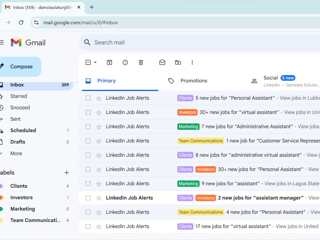Star the "4 new jobs for Personal Assistant" email
The width and height of the screenshot is (320, 240).
click(99, 212)
